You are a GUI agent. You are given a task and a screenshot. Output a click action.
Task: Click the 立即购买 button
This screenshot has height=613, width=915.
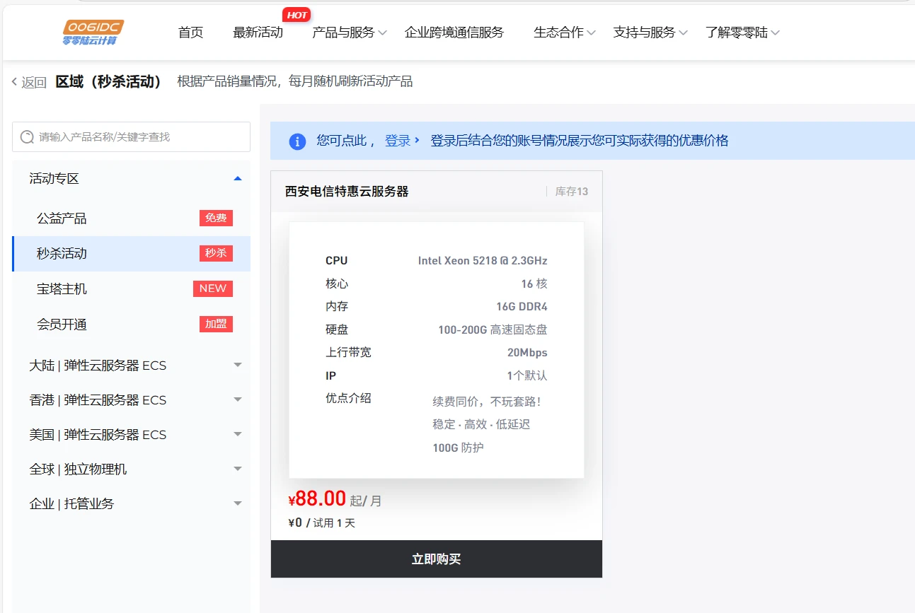436,559
